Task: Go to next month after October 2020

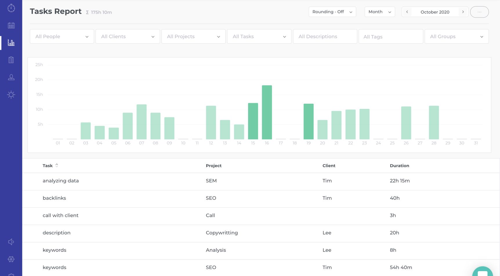Action: click(x=463, y=12)
